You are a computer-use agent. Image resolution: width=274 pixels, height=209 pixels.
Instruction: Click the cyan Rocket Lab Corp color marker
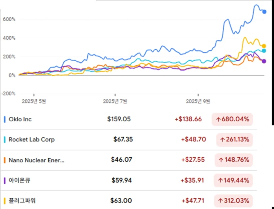pos(4,139)
